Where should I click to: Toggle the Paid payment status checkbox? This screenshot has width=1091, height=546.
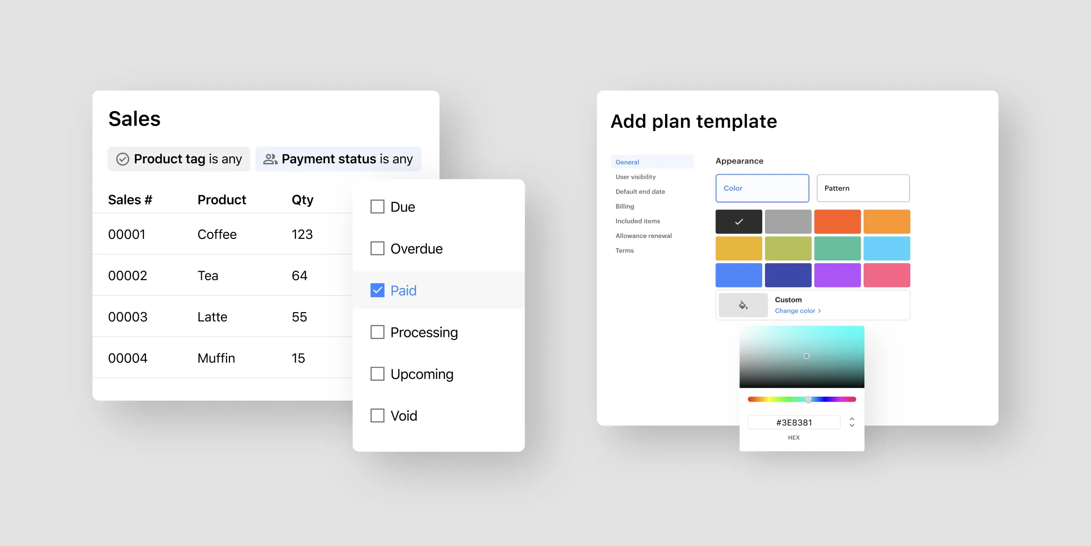[377, 290]
